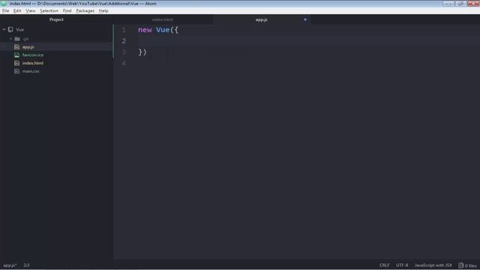Open main.css from the project tree

click(x=31, y=71)
